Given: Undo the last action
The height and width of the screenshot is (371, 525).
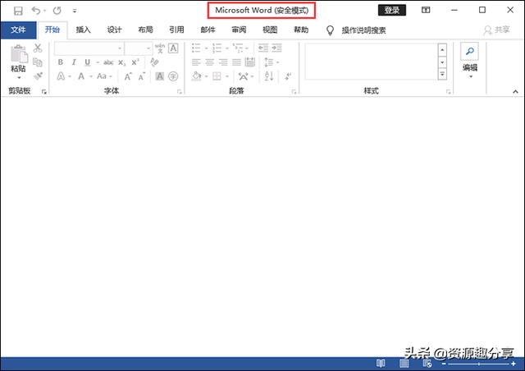Looking at the screenshot, I should coord(36,11).
